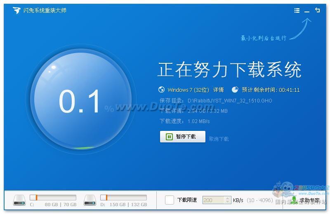Click the save path D:\Rabbit\JYST_WIN7_32_1510.GHO
This screenshot has width=330, height=214.
(x=230, y=100)
